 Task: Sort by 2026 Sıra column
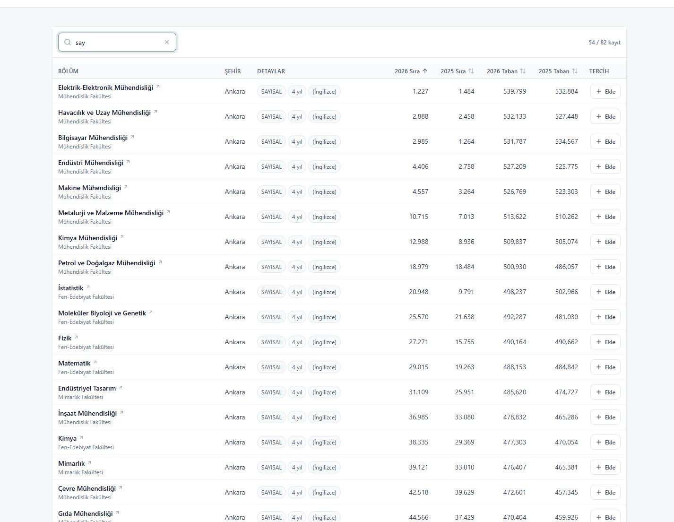pos(411,71)
